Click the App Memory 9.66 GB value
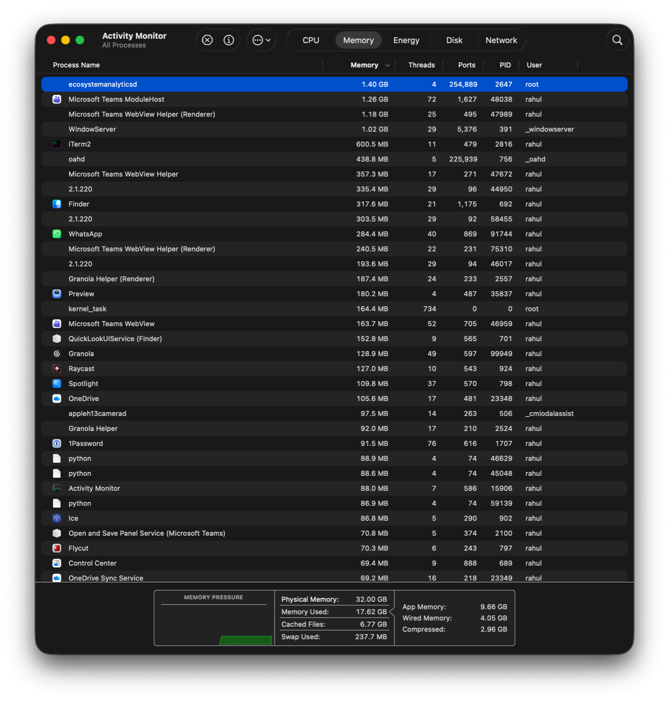Screen dimensions: 669x701 pyautogui.click(x=494, y=607)
